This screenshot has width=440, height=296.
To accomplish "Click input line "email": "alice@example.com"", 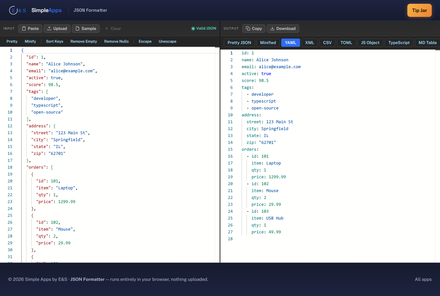I will click(62, 71).
